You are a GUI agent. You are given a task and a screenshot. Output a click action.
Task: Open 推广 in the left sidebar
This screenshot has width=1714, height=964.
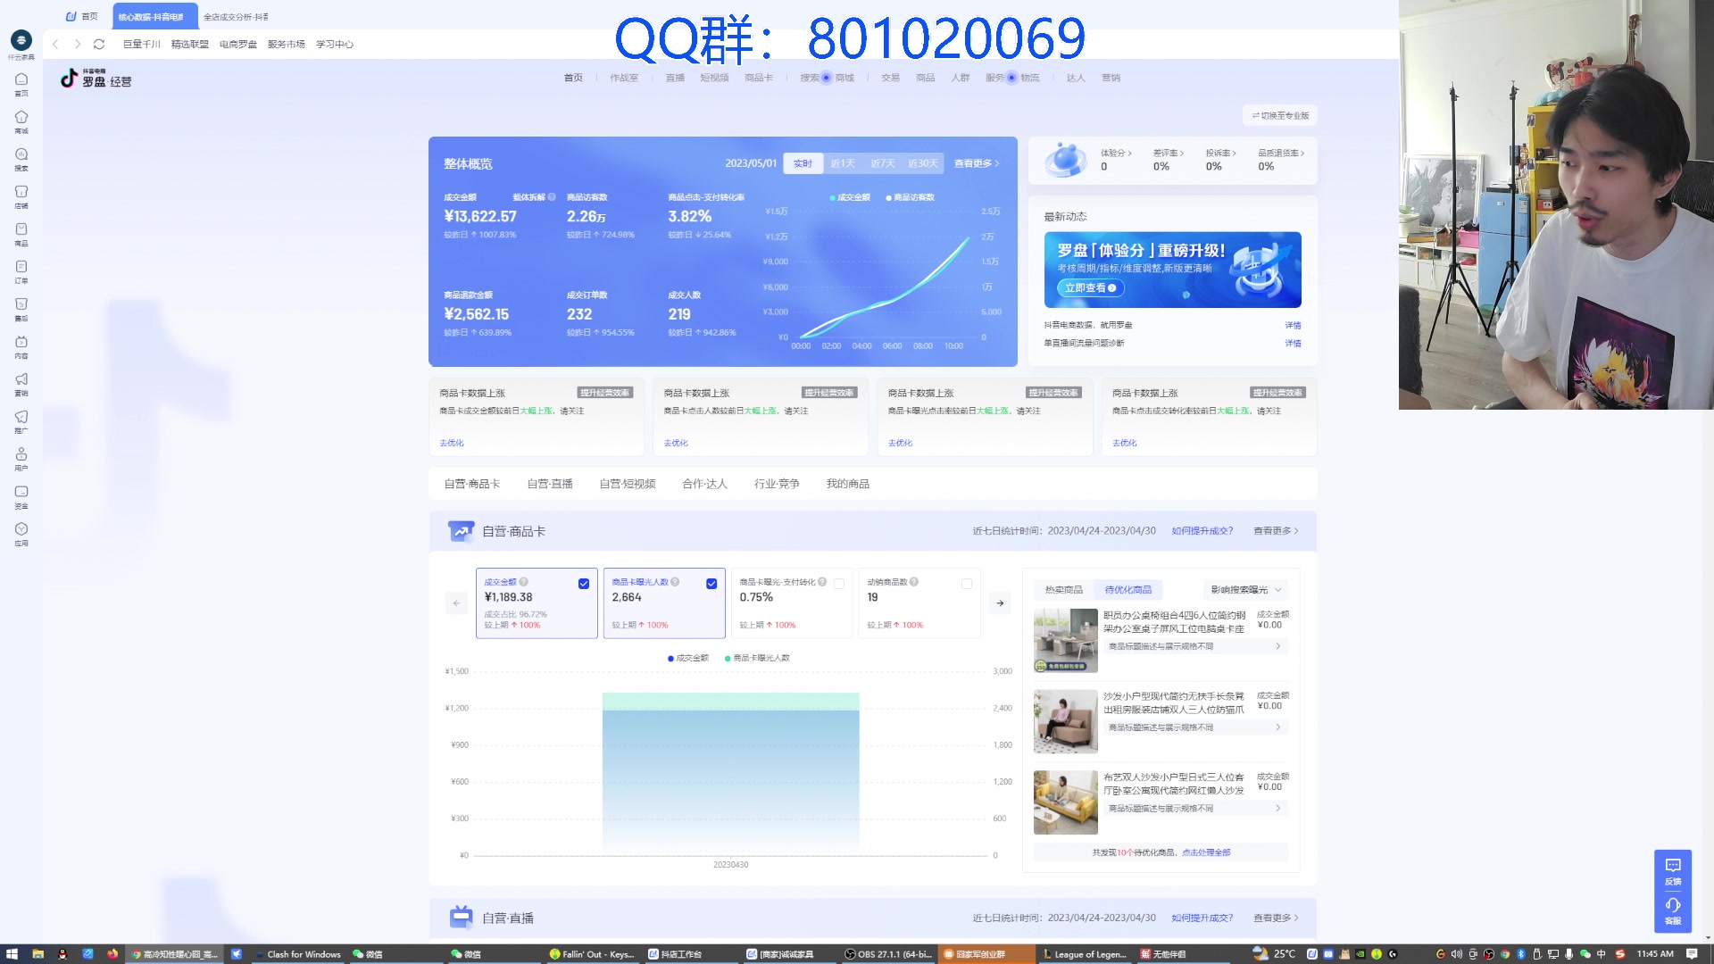point(21,422)
